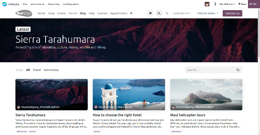Open the Odoo Website app icon

pyautogui.click(x=5, y=4)
